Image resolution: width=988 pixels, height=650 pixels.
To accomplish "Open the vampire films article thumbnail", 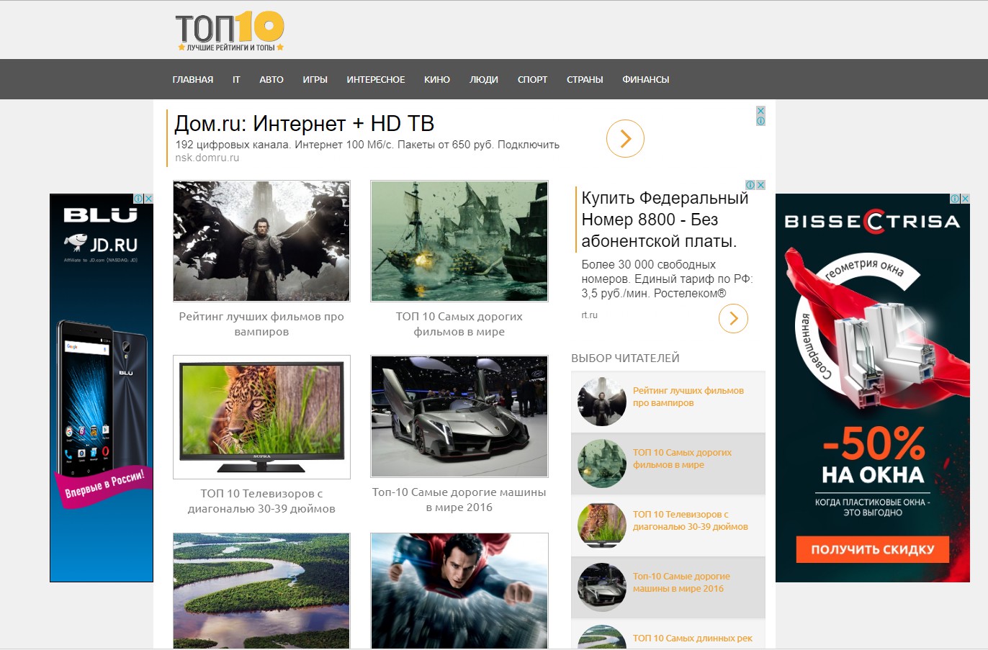I will click(x=261, y=241).
